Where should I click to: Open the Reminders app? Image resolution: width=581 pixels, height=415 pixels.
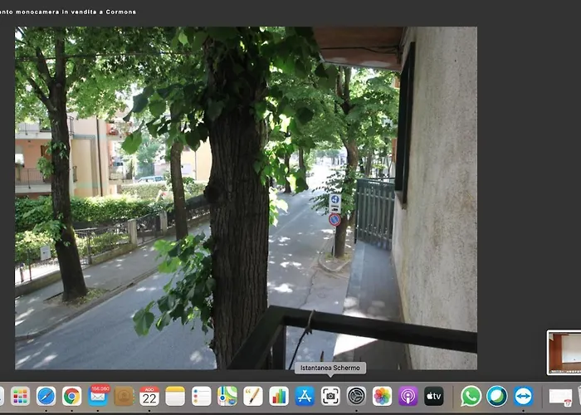[x=201, y=397]
